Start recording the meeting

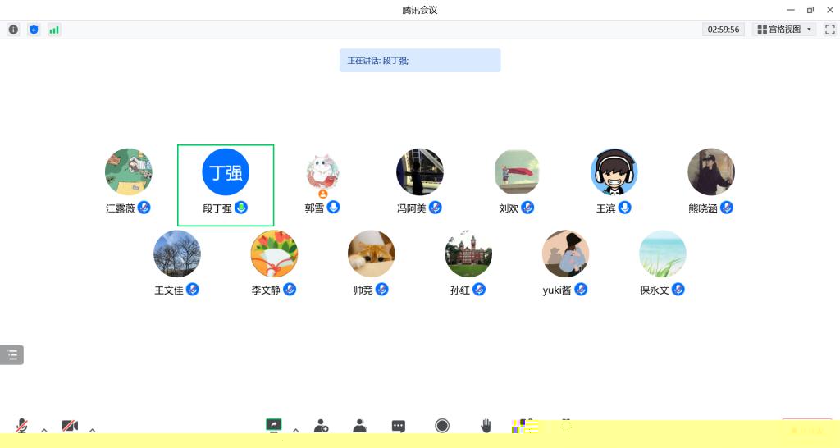coord(442,426)
